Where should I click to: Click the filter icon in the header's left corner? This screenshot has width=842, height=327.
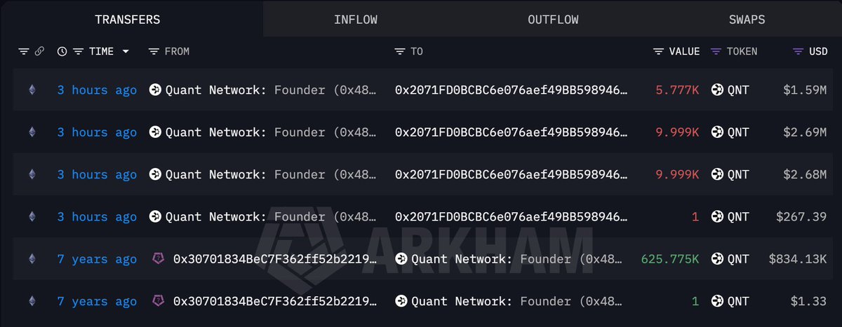click(24, 52)
